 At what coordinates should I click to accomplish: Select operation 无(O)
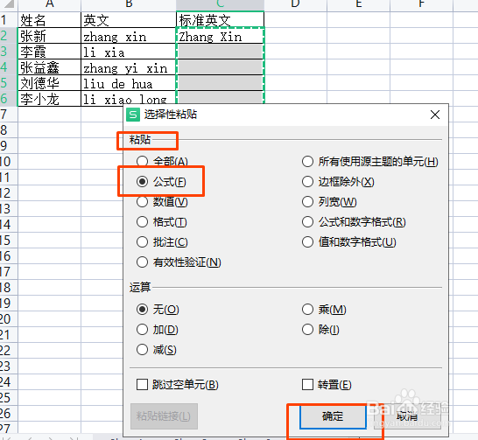[x=158, y=310]
